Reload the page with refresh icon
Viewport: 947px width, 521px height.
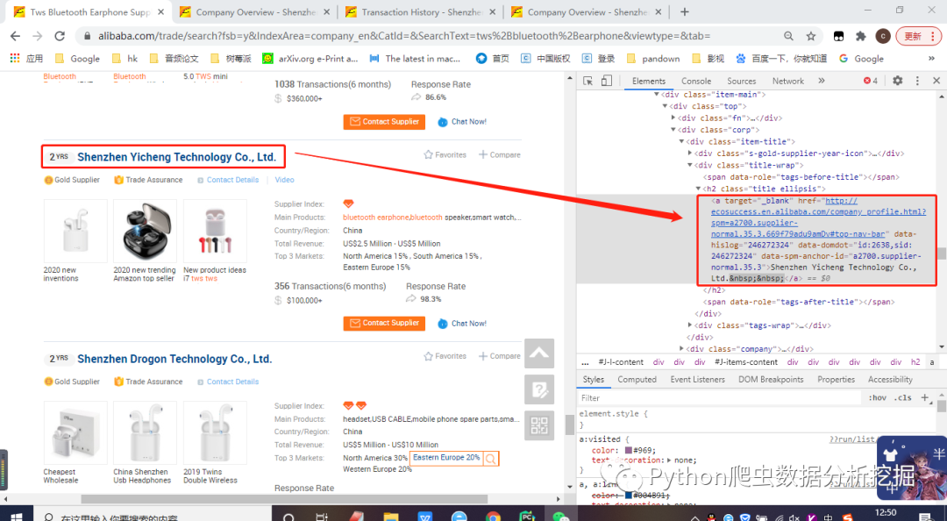pos(60,36)
